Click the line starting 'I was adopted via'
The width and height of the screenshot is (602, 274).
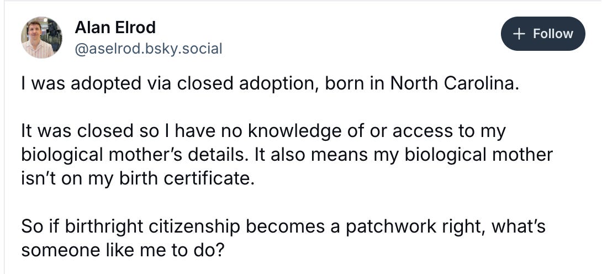pyautogui.click(x=270, y=83)
